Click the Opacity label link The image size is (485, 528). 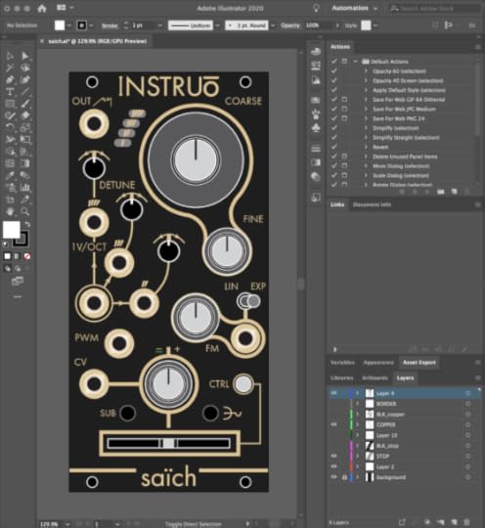point(290,25)
